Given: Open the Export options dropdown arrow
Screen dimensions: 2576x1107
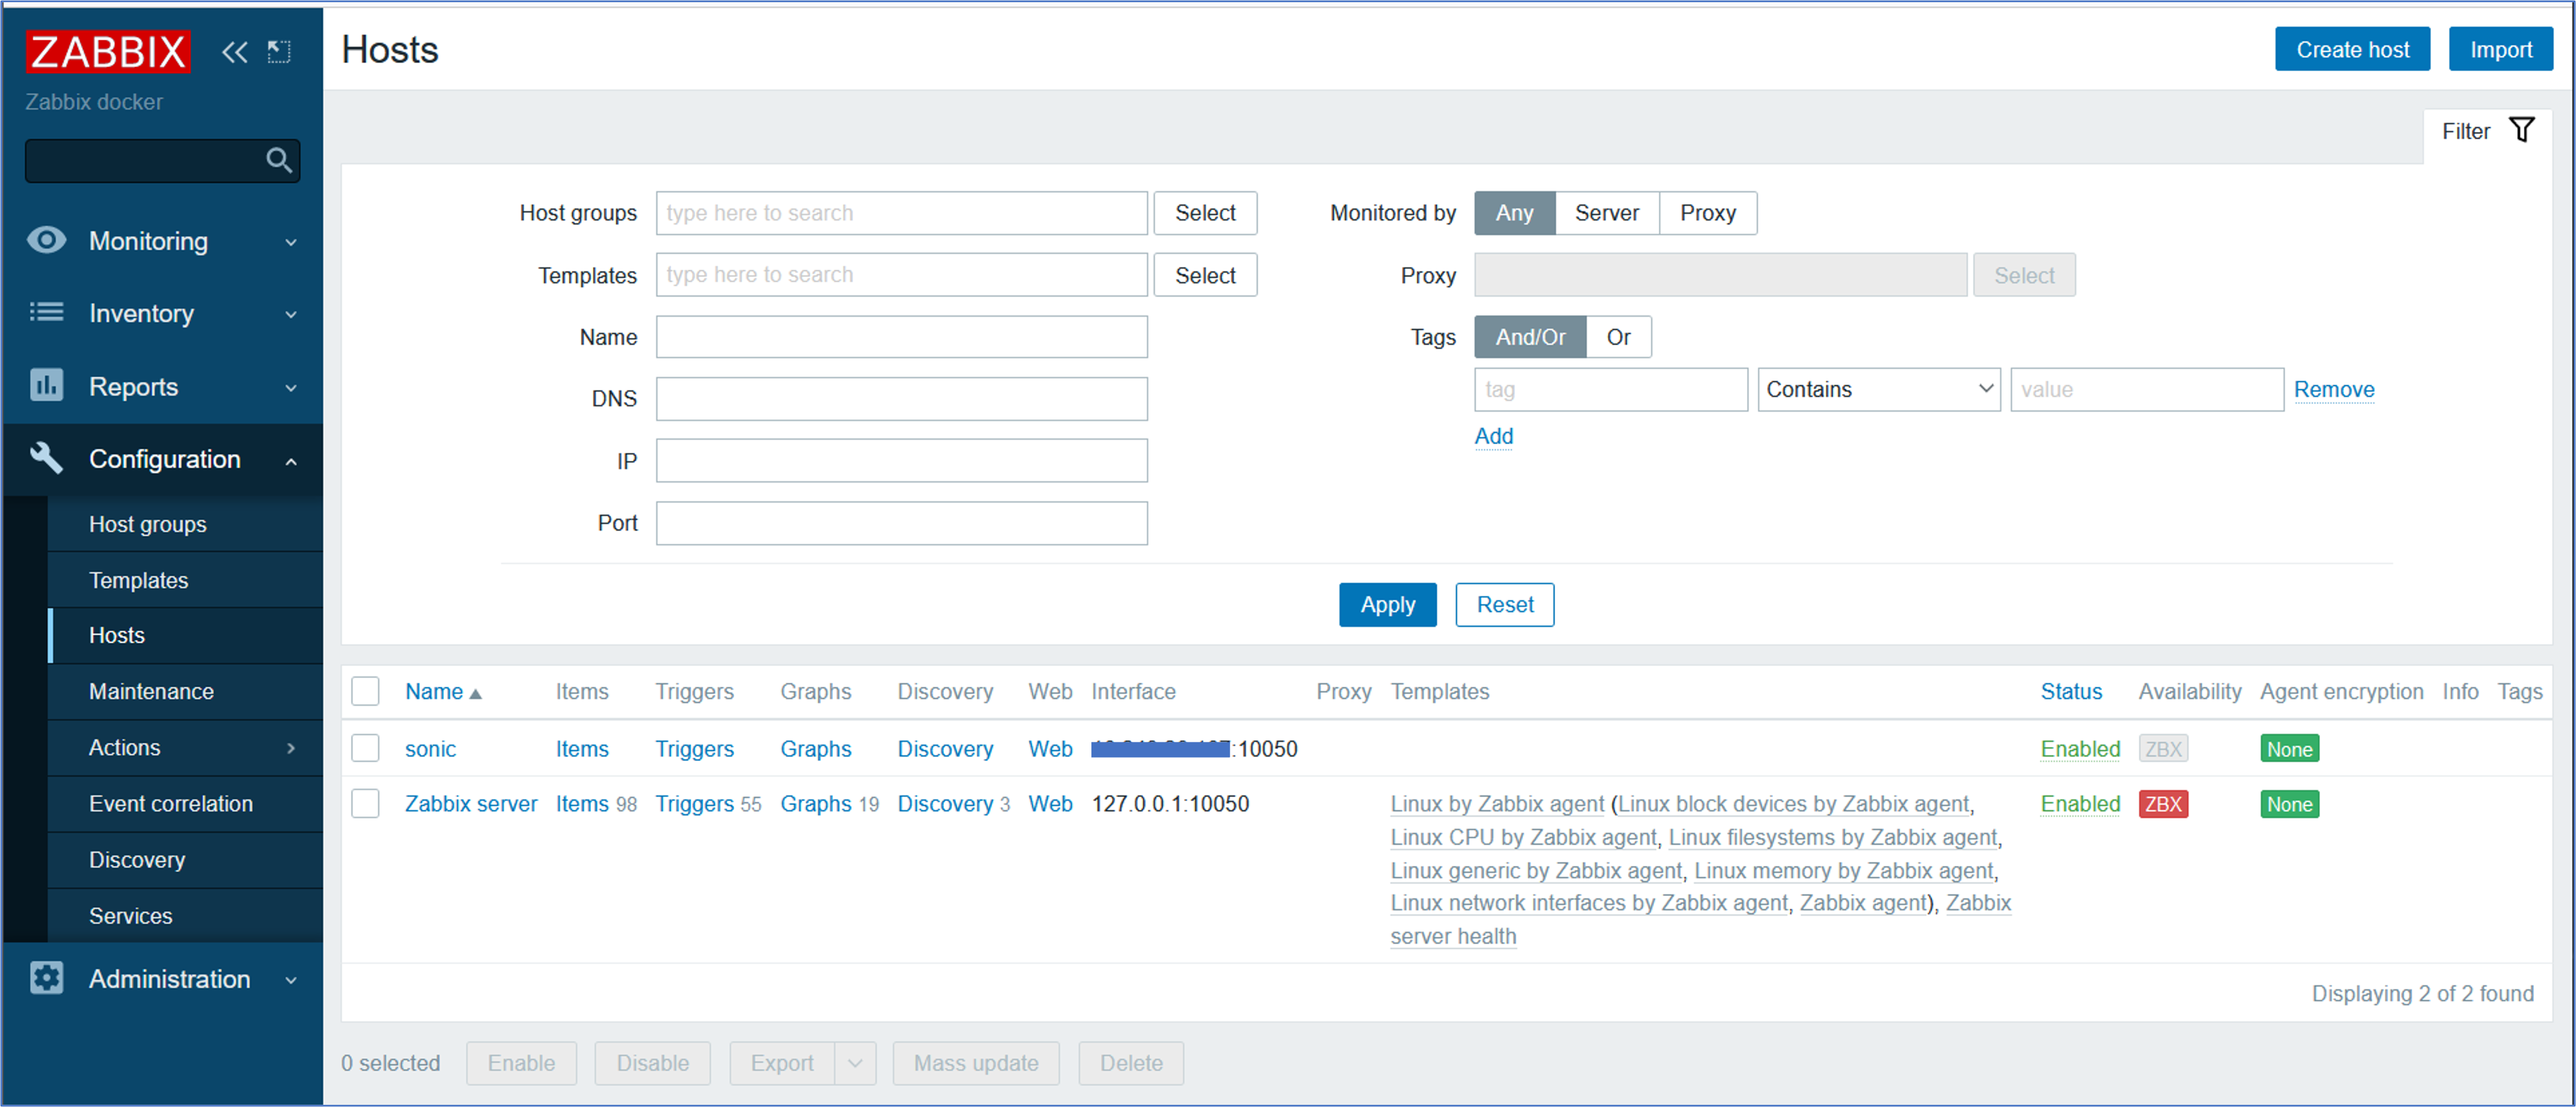Looking at the screenshot, I should point(855,1063).
